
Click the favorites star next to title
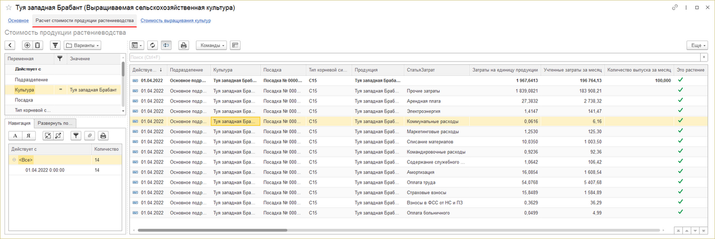8,8
